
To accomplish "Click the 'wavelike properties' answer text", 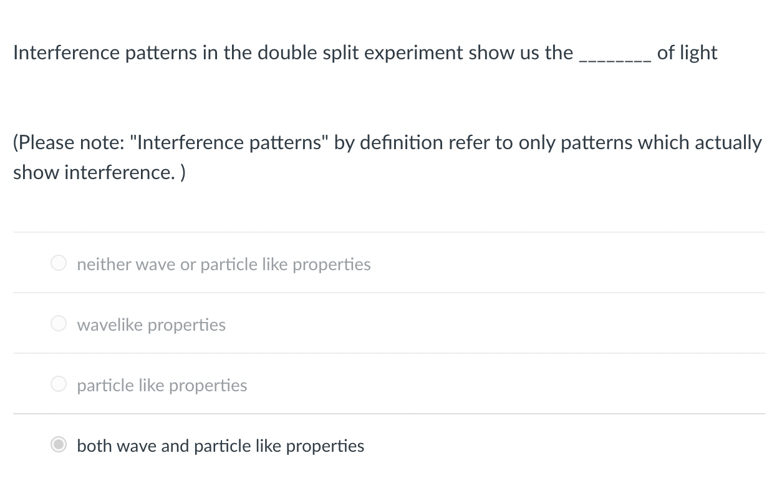I will 151,324.
